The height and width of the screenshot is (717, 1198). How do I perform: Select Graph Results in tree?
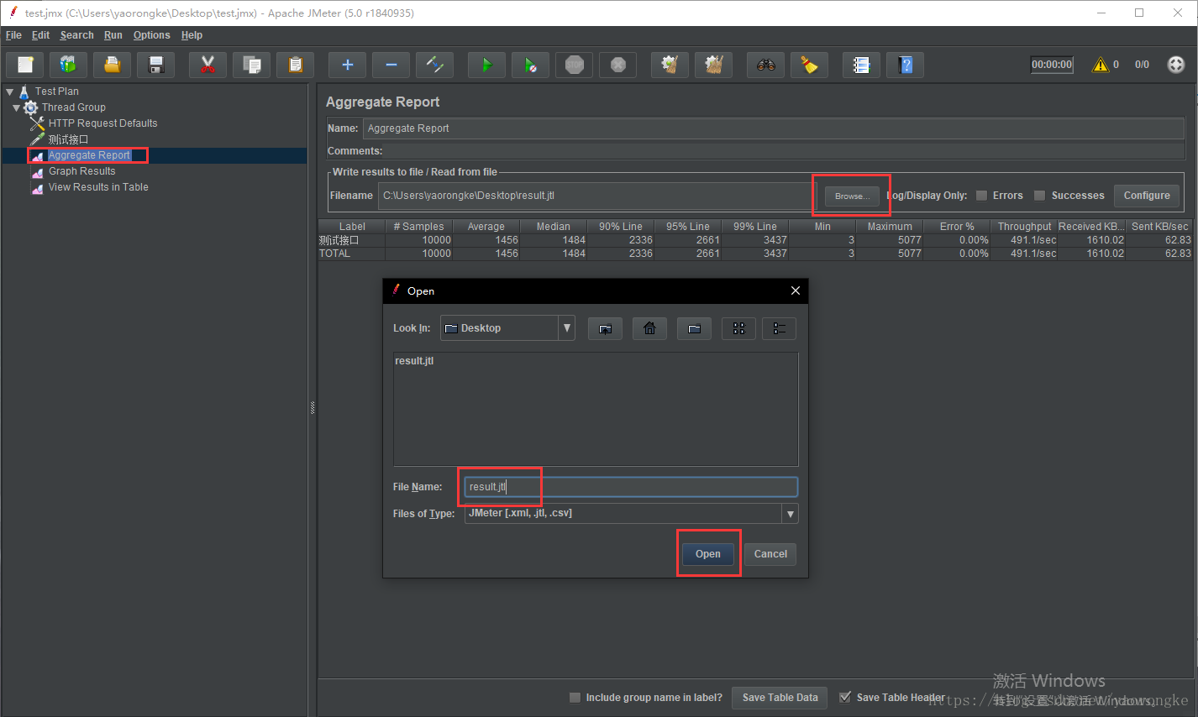point(81,171)
